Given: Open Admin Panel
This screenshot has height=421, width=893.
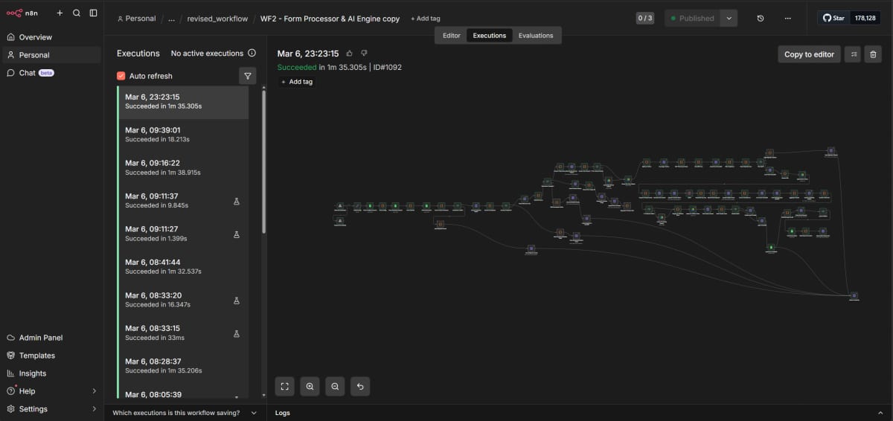Looking at the screenshot, I should [x=51, y=338].
